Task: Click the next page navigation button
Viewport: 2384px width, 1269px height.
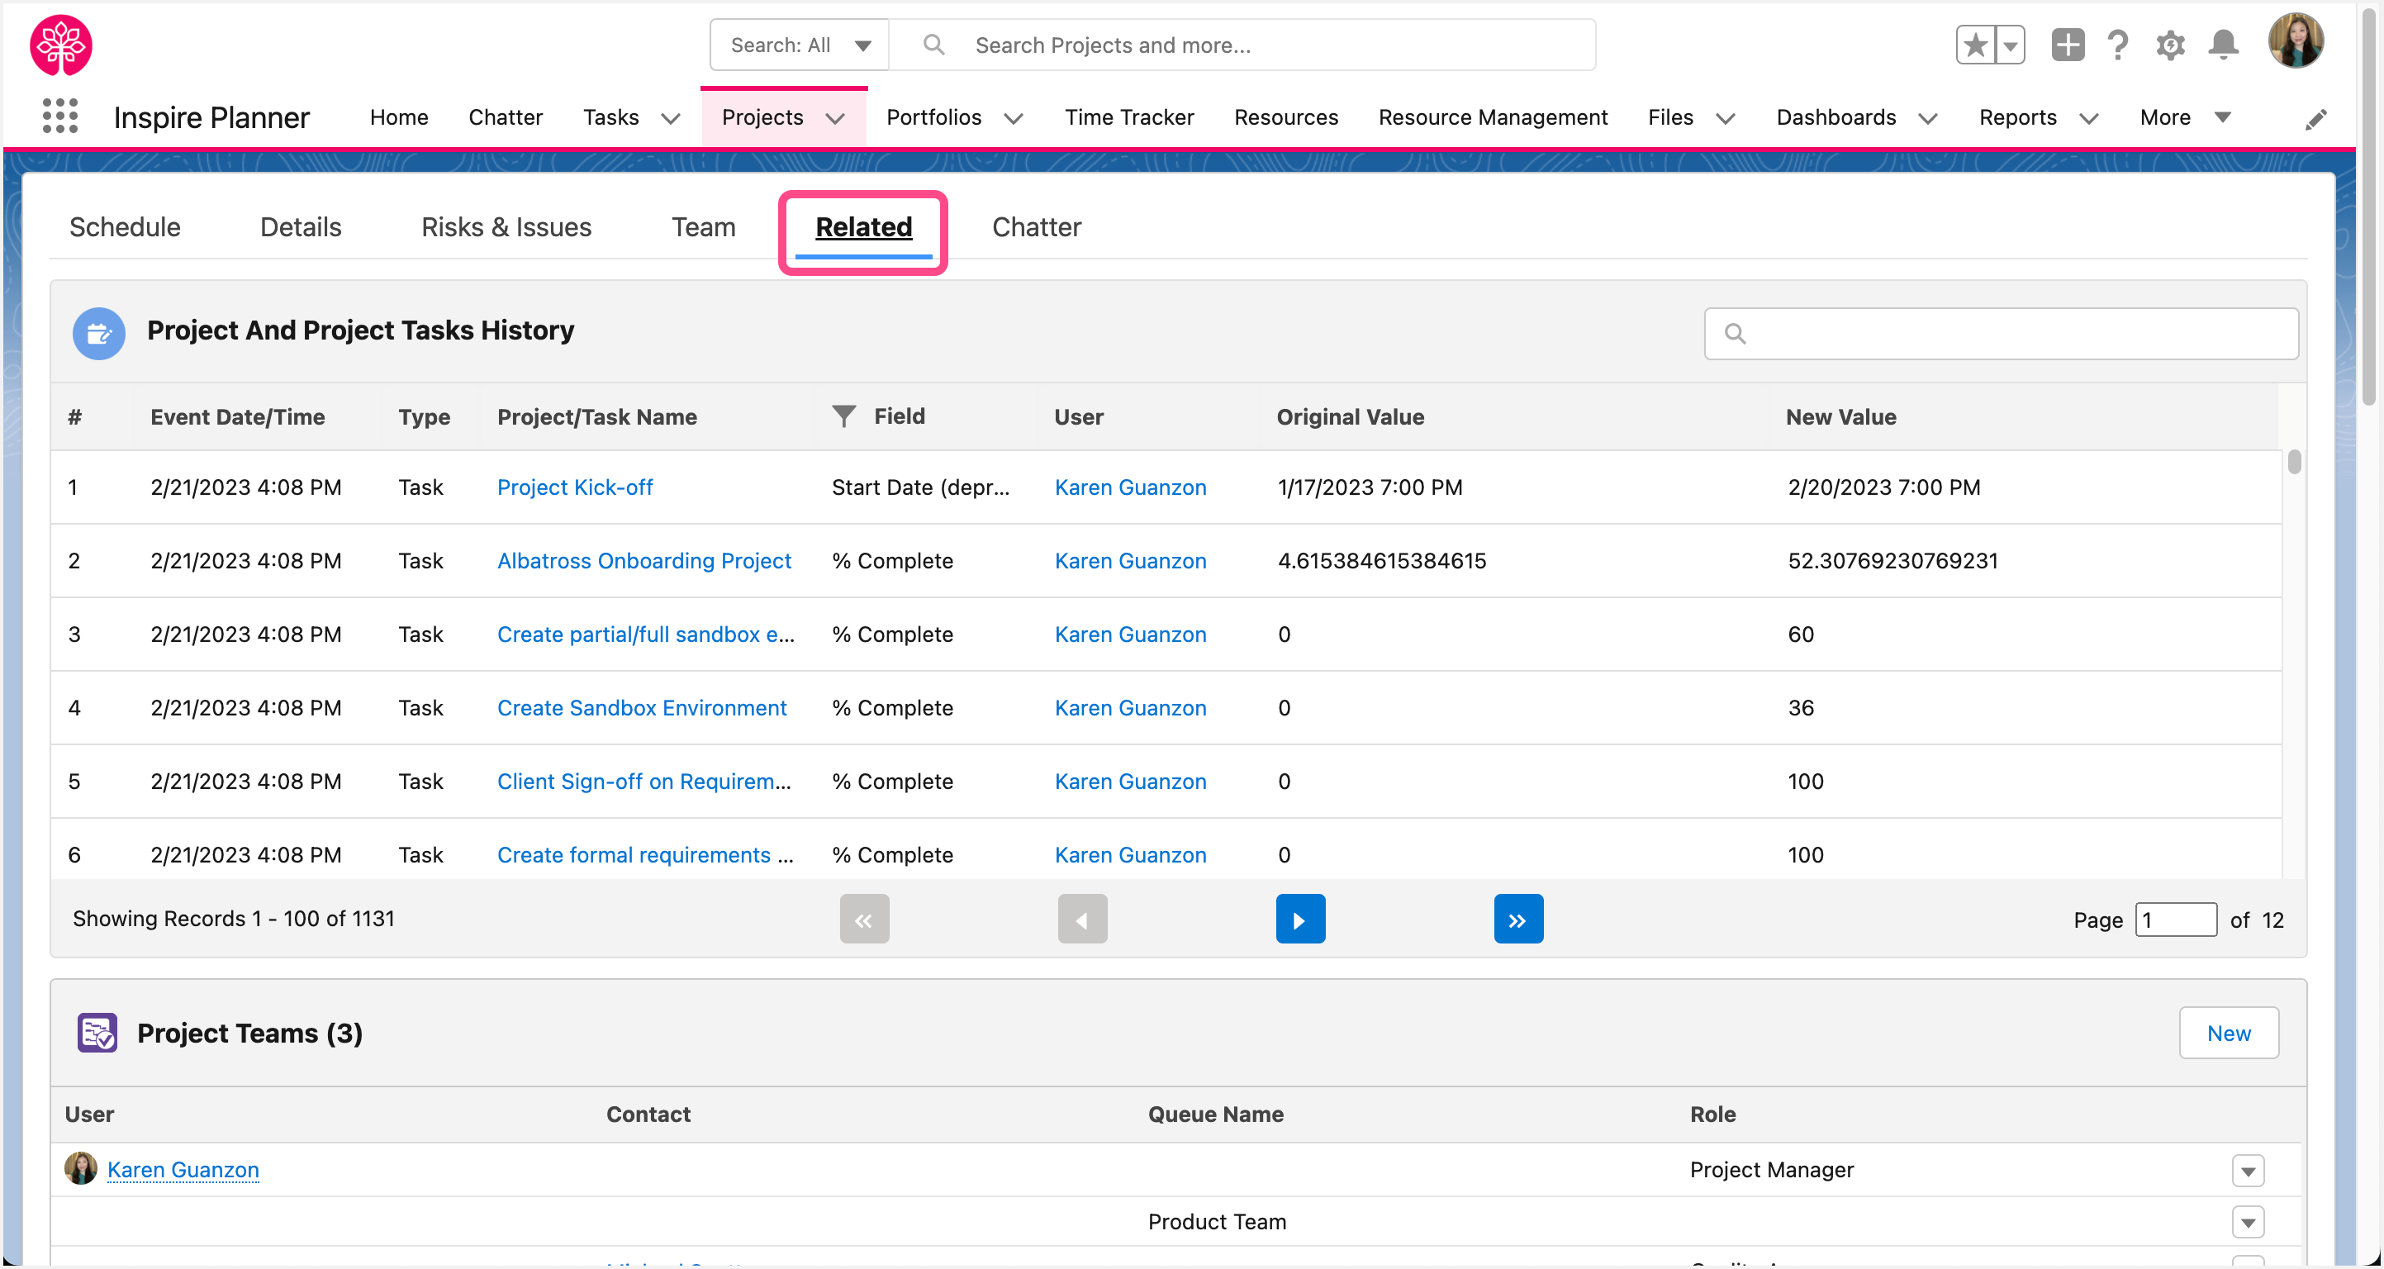Action: (x=1299, y=917)
